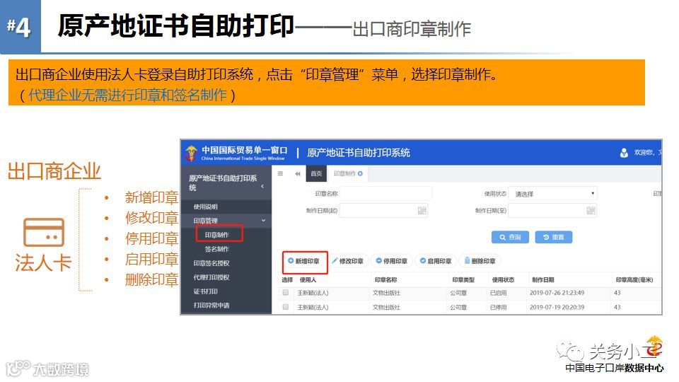Switch to the 首页 tab

pos(316,174)
